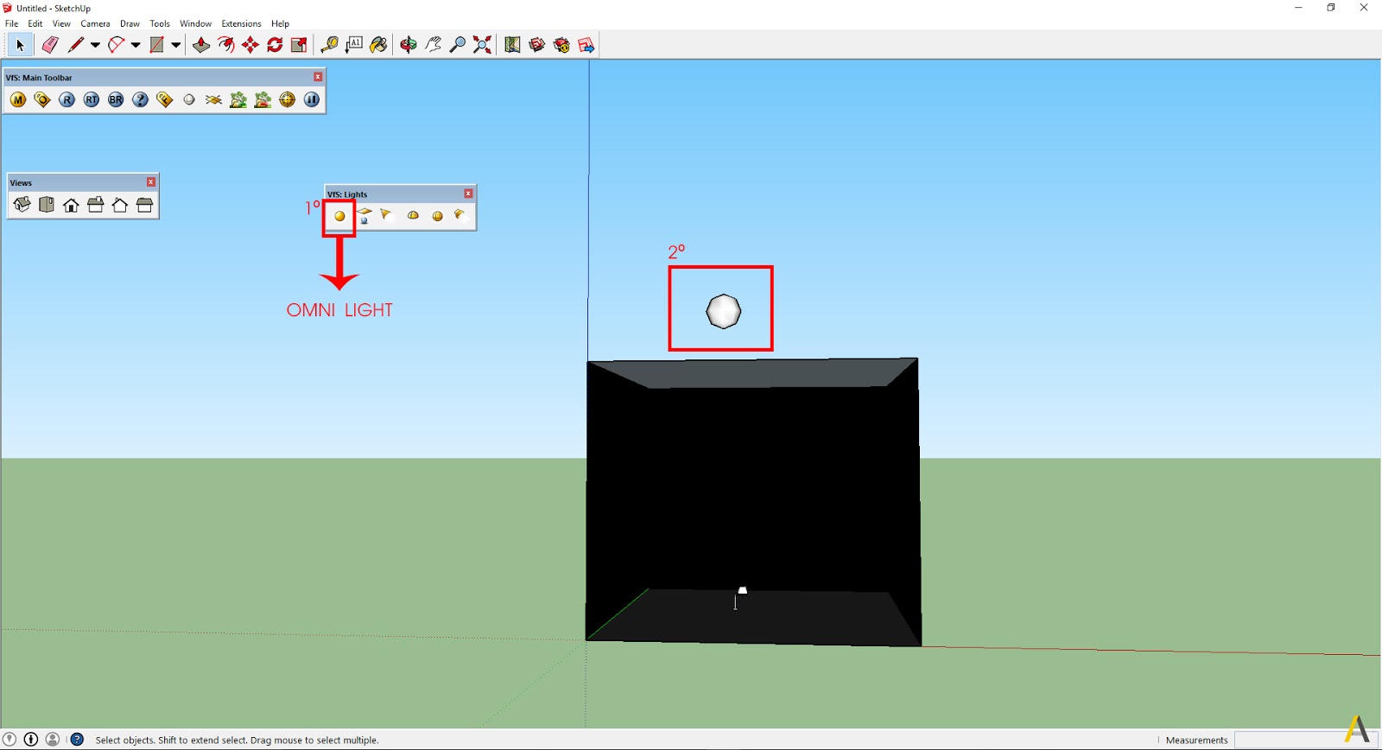Add a V-Ray Omni Light
1382x750 pixels.
click(339, 216)
